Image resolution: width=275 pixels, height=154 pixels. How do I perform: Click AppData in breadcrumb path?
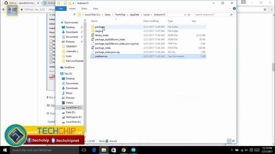pos(134,15)
